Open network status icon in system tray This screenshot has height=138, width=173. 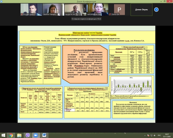point(151,135)
